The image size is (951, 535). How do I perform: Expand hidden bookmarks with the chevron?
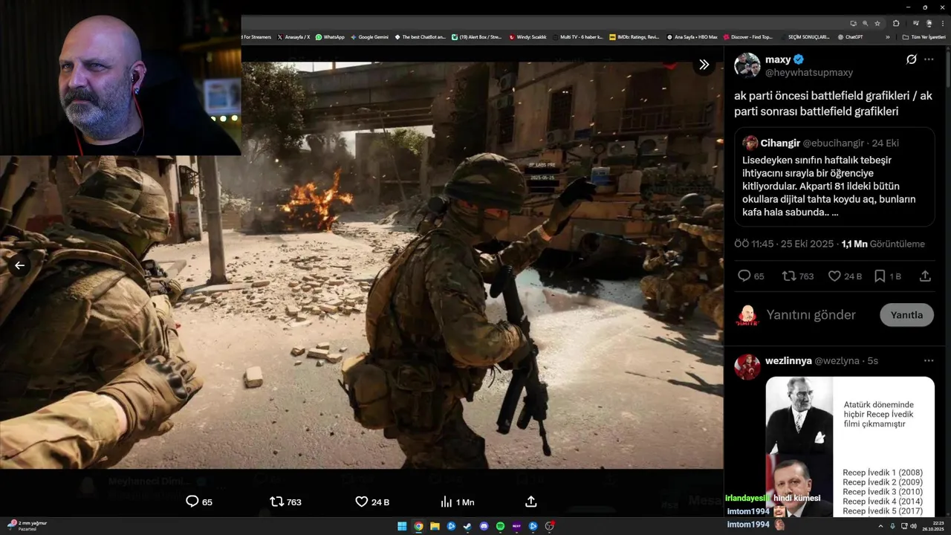coord(887,36)
